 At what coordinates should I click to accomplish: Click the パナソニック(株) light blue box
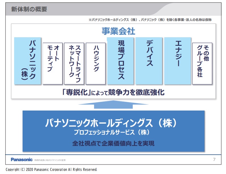(x=28, y=61)
